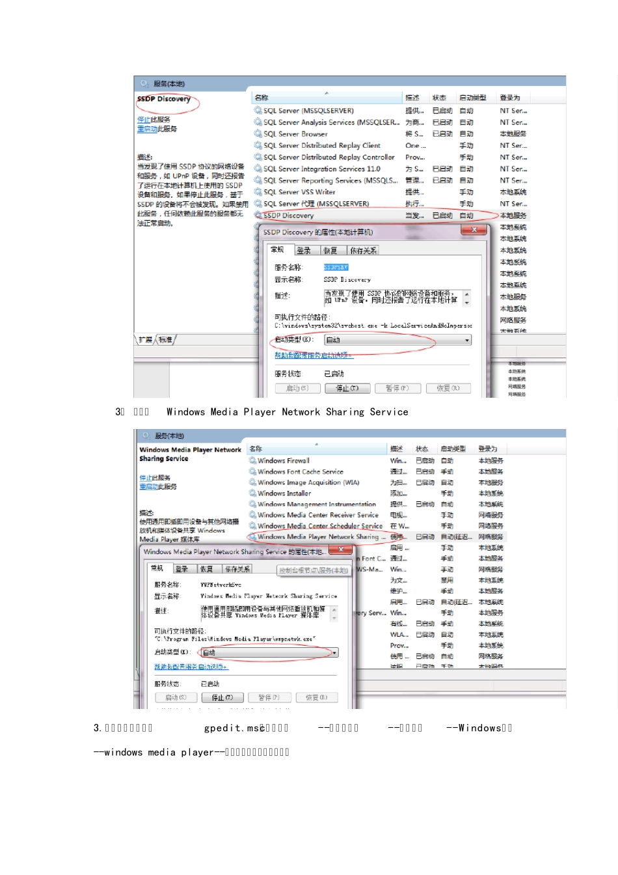This screenshot has width=618, height=875.
Task: Select the 'SQL Server VSS Writer' service name
Action: coord(299,192)
